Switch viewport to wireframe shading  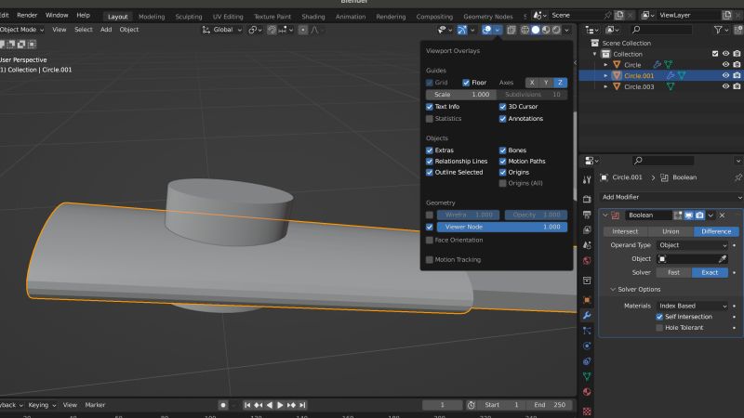525,30
